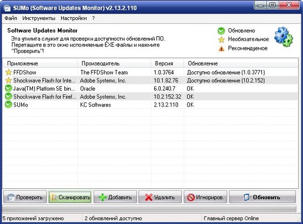Screen dimensions: 303x224
Task: Click the warning triangle Рекомендуемое legend icon
Action: click(x=221, y=49)
